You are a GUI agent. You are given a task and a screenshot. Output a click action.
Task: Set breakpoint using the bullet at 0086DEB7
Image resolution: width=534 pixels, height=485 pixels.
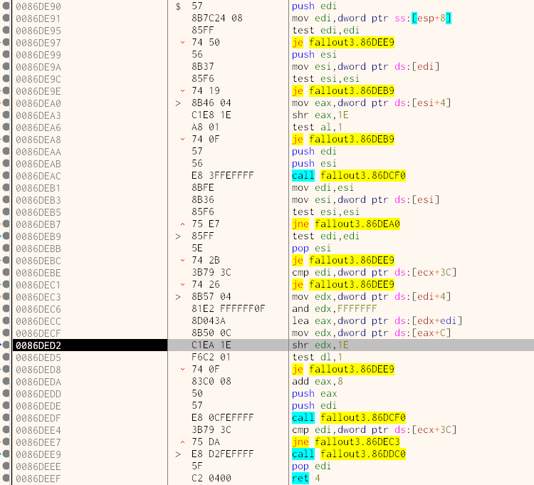[x=6, y=224]
